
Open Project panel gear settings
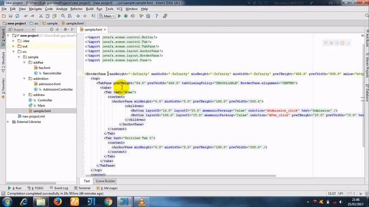66,29
